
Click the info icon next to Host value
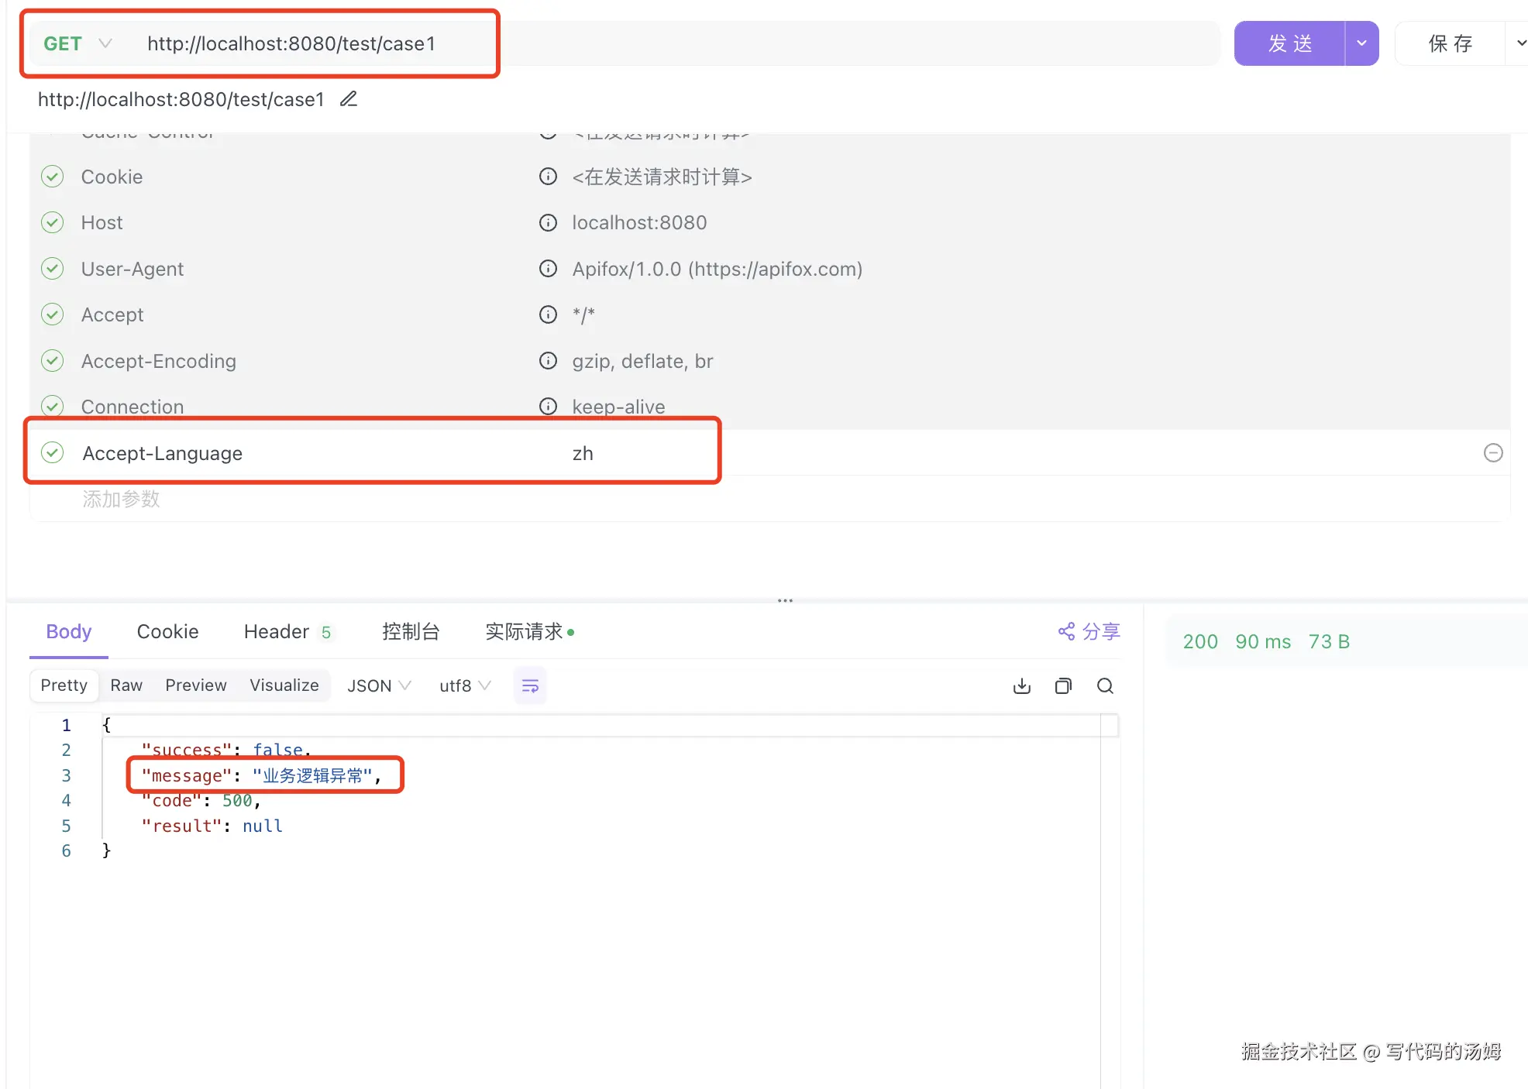(548, 223)
